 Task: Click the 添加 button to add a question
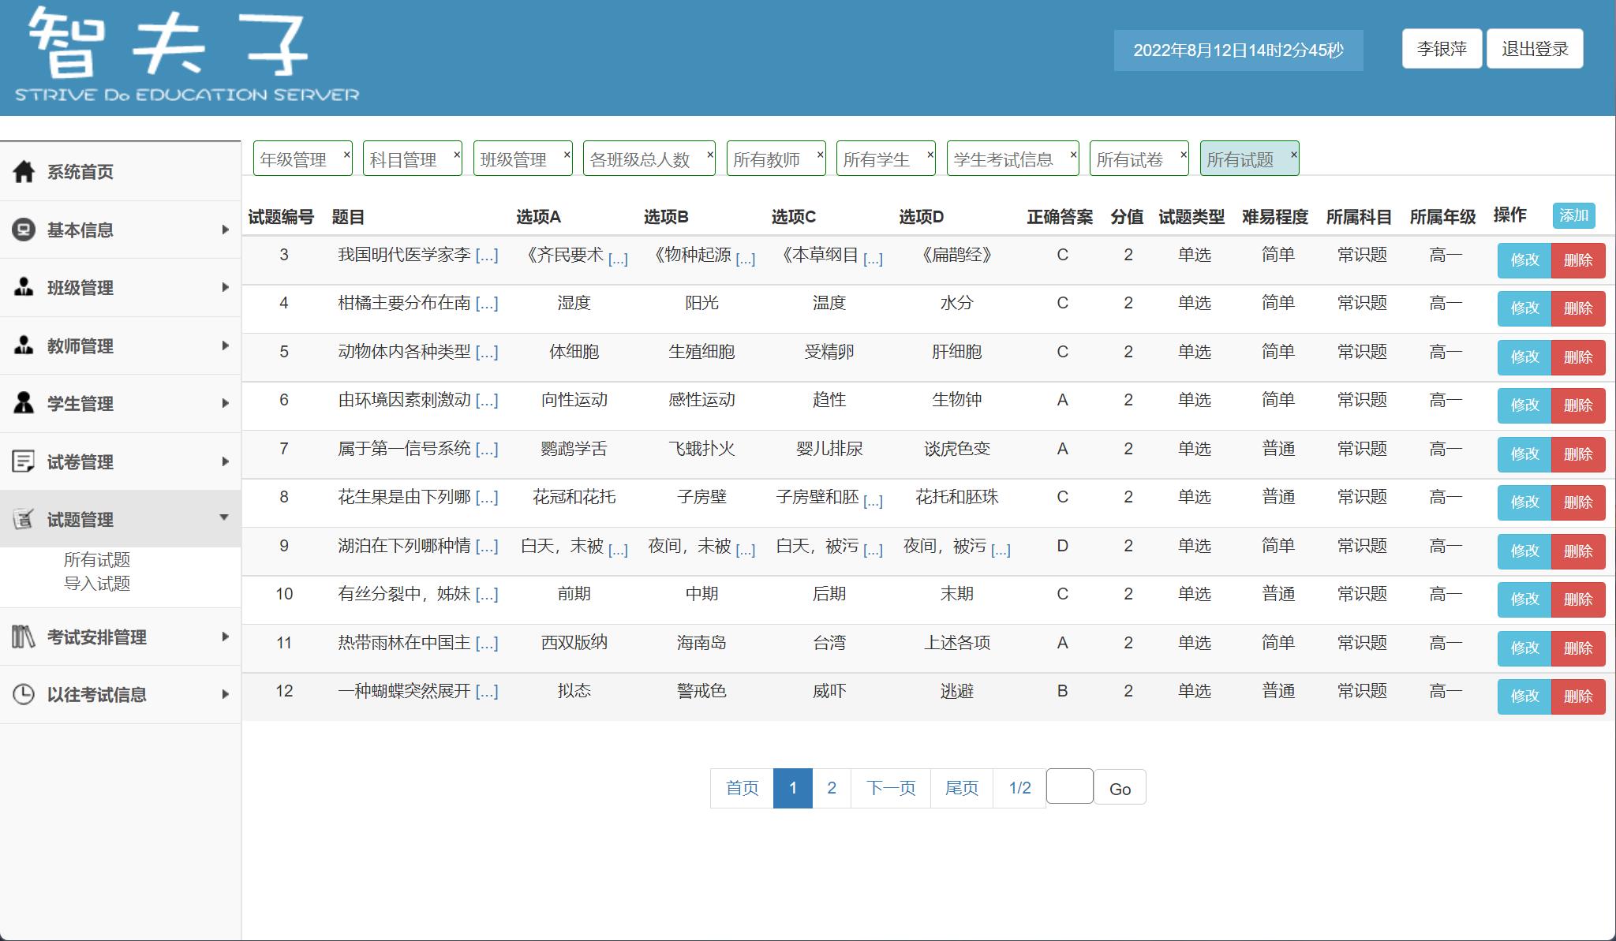point(1573,215)
